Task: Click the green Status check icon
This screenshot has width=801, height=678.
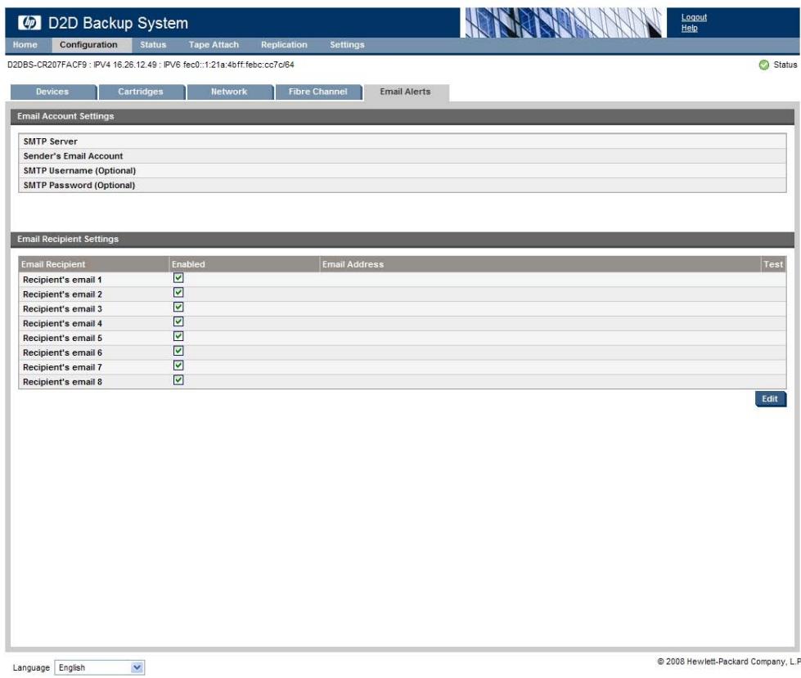Action: click(763, 65)
